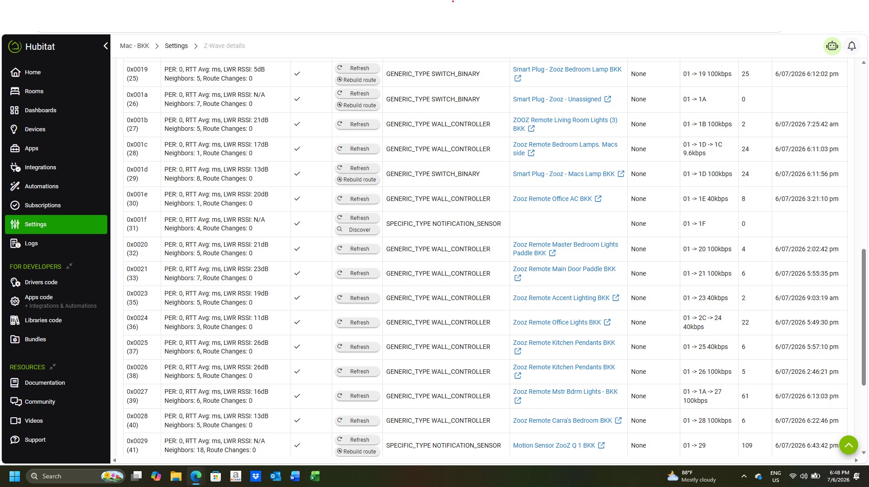Open Drivers code in the sidebar
The height and width of the screenshot is (487, 869).
(x=56, y=282)
